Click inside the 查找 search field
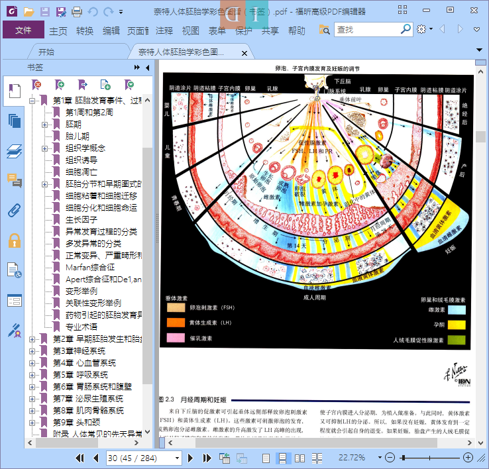The width and height of the screenshot is (489, 469). coord(368,30)
